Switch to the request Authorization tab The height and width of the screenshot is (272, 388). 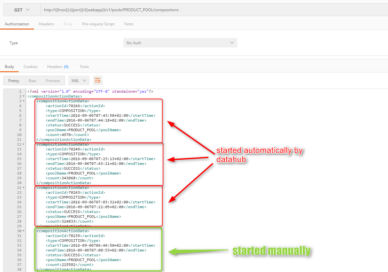tap(17, 24)
